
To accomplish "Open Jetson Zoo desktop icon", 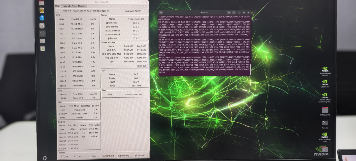I will click(325, 83).
